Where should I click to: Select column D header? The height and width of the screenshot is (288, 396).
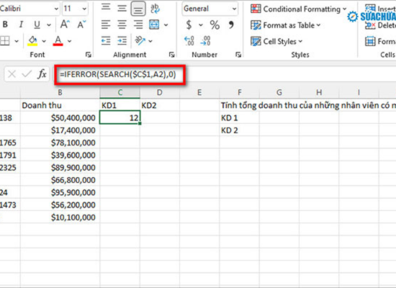[x=160, y=92]
